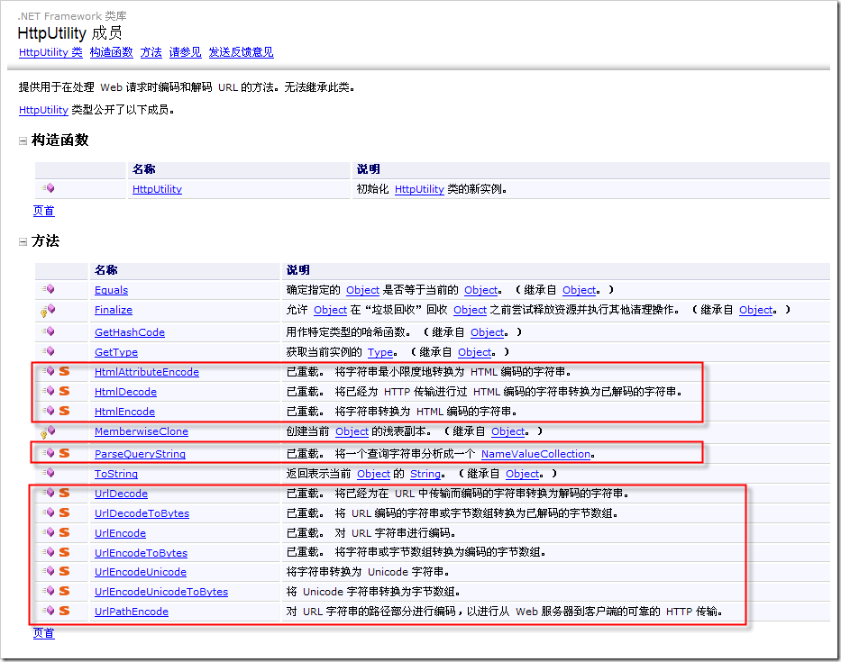Follow the NameValueCollection link
This screenshot has width=841, height=662.
tap(535, 454)
